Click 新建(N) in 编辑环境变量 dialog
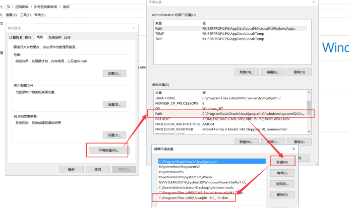Screen dimensions: 349x208 pos(282,162)
